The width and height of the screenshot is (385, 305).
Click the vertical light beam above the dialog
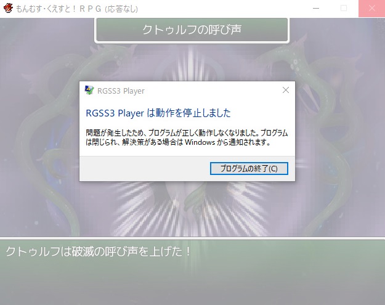coord(191,63)
